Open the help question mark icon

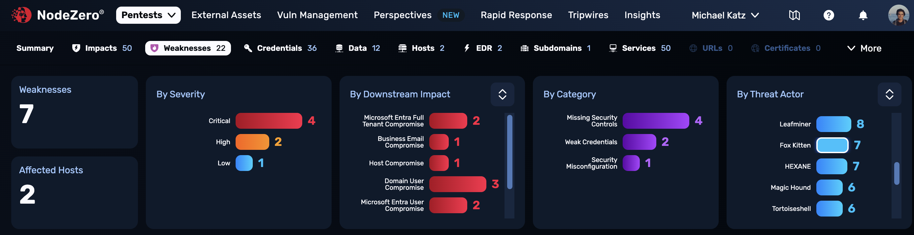[829, 15]
